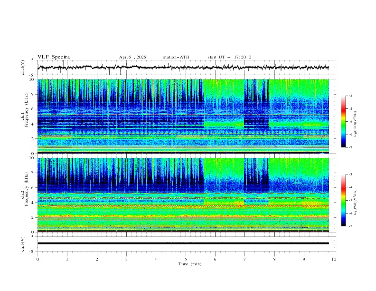Click the ch.2 spectrogram color scale bar
Screen dimensions: 376x291
(343, 200)
